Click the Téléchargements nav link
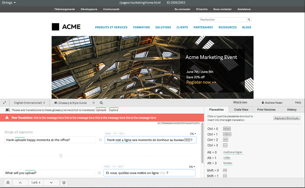The image size is (305, 188). click(65, 9)
